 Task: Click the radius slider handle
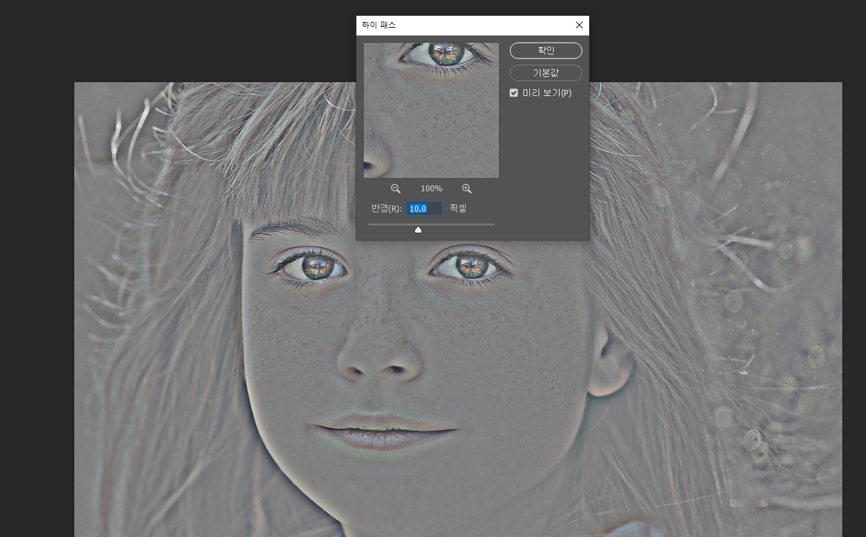coord(418,229)
